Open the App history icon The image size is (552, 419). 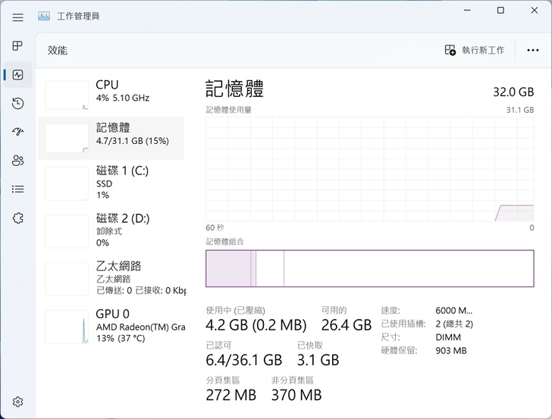(x=18, y=104)
